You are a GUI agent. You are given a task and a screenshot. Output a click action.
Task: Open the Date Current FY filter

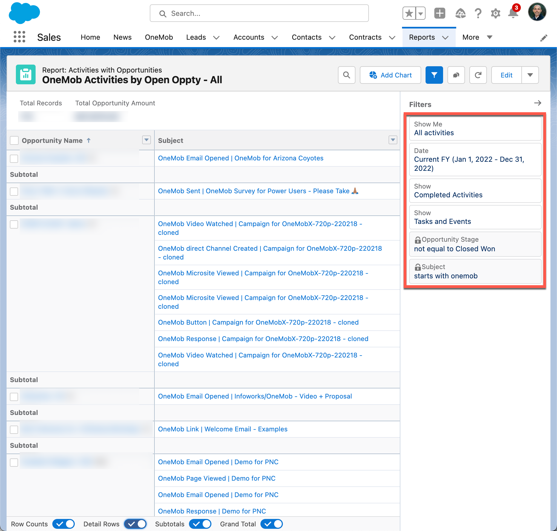(475, 160)
